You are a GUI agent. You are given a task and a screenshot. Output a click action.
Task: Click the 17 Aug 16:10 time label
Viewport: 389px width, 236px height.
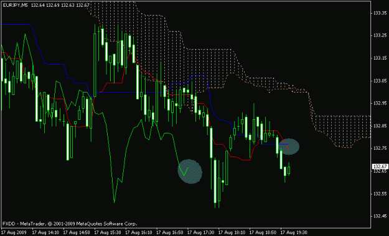(x=139, y=232)
